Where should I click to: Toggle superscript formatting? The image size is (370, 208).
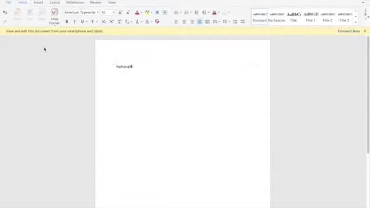pyautogui.click(x=112, y=21)
